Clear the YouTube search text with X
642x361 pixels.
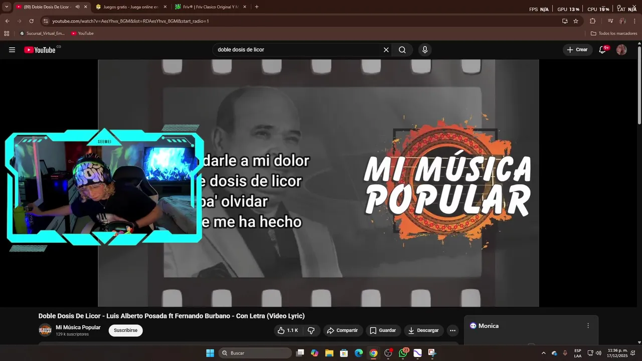386,50
